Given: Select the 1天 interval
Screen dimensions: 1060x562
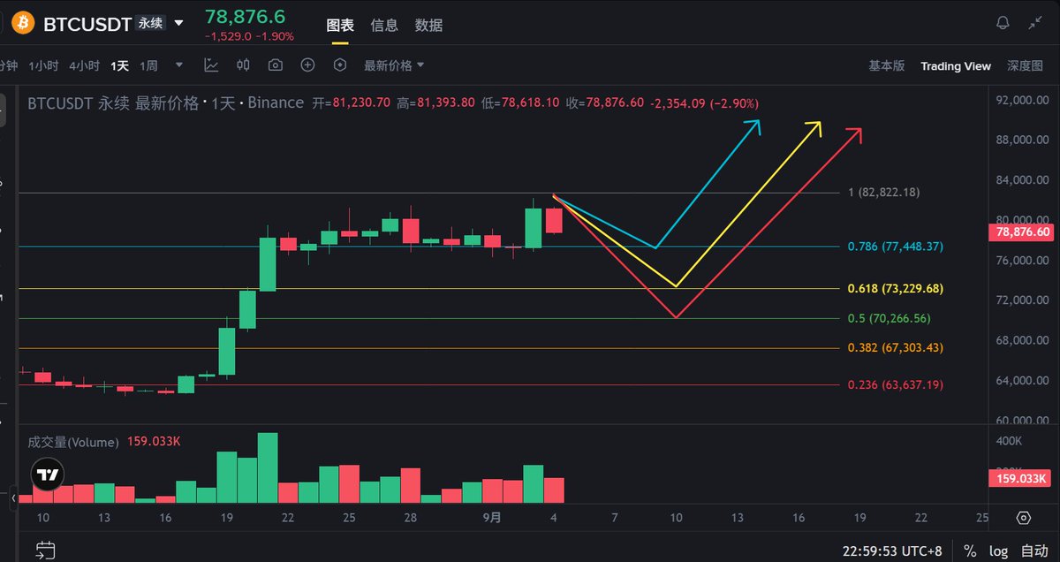Looking at the screenshot, I should [x=119, y=65].
